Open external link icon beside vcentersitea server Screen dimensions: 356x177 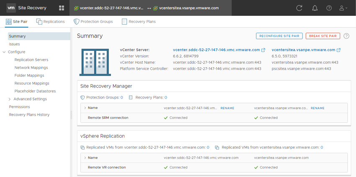click(338, 50)
